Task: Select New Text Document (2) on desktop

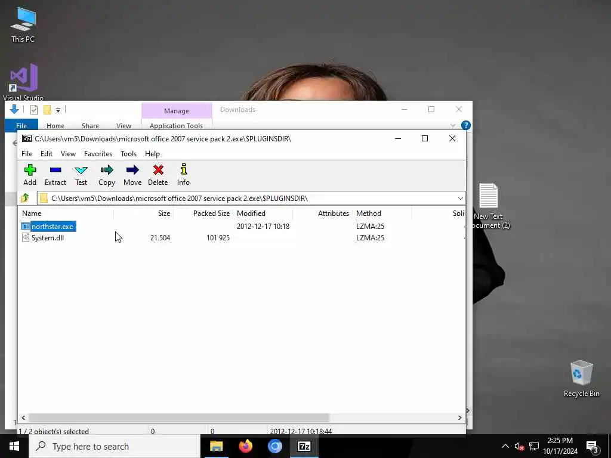Action: pyautogui.click(x=489, y=206)
